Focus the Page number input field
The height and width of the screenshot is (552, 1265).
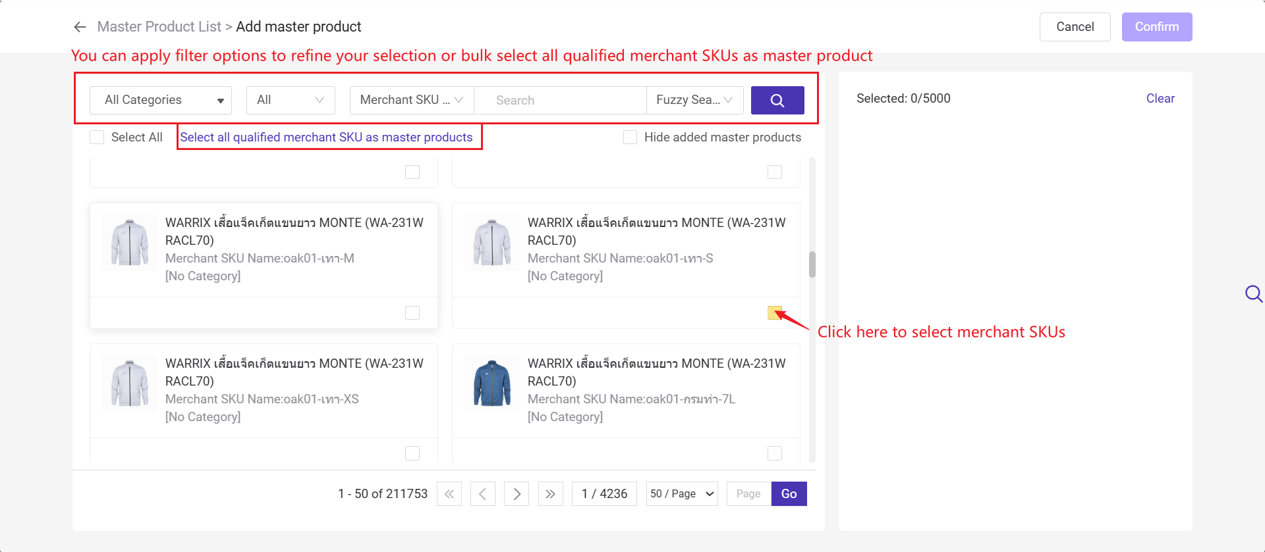click(x=749, y=493)
